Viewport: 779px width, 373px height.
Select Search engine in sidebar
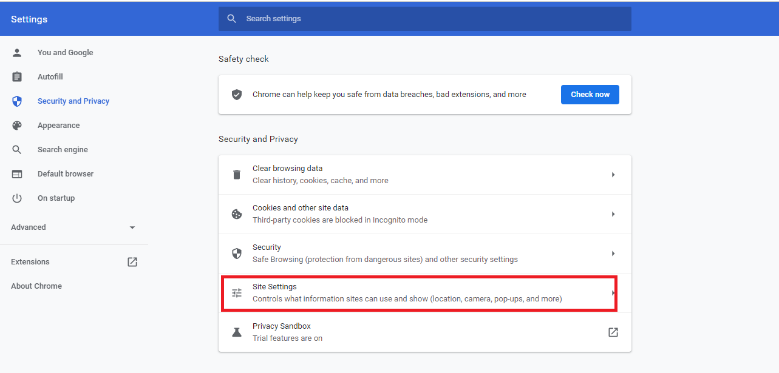coord(63,150)
